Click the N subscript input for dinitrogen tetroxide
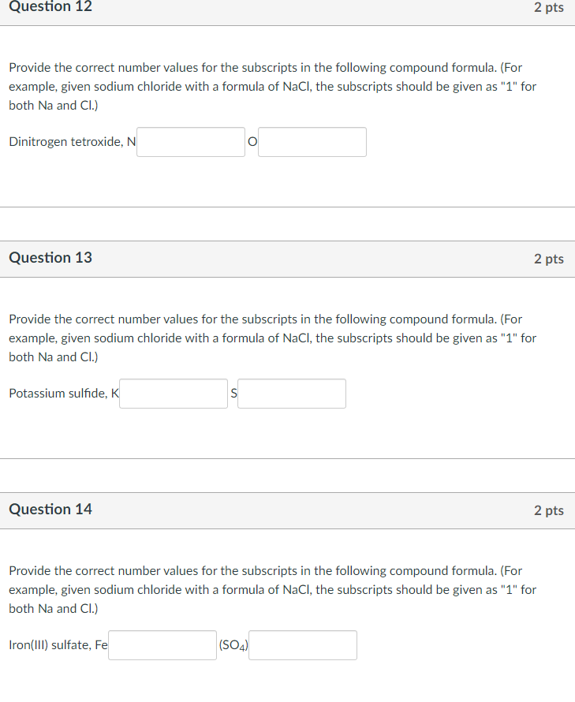575x702 pixels. 190,141
